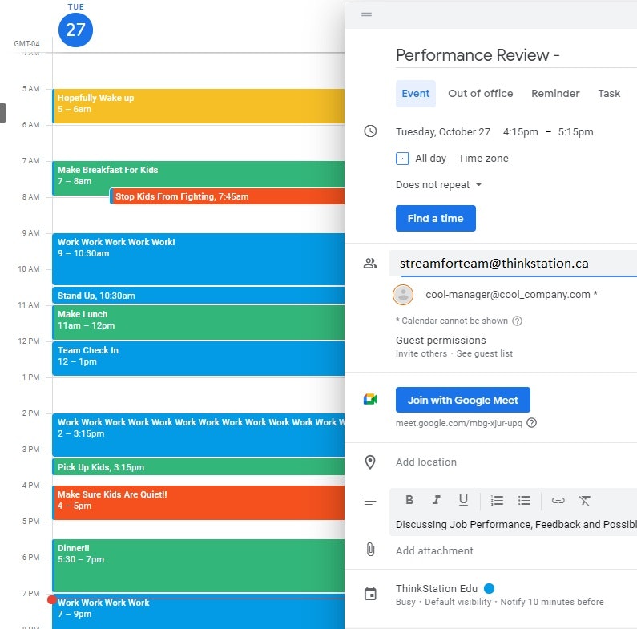Open the end time 5:15pm picker
637x629 pixels.
click(575, 132)
